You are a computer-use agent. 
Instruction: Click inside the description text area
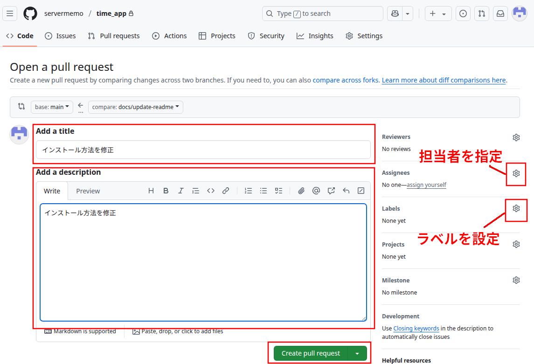click(203, 262)
